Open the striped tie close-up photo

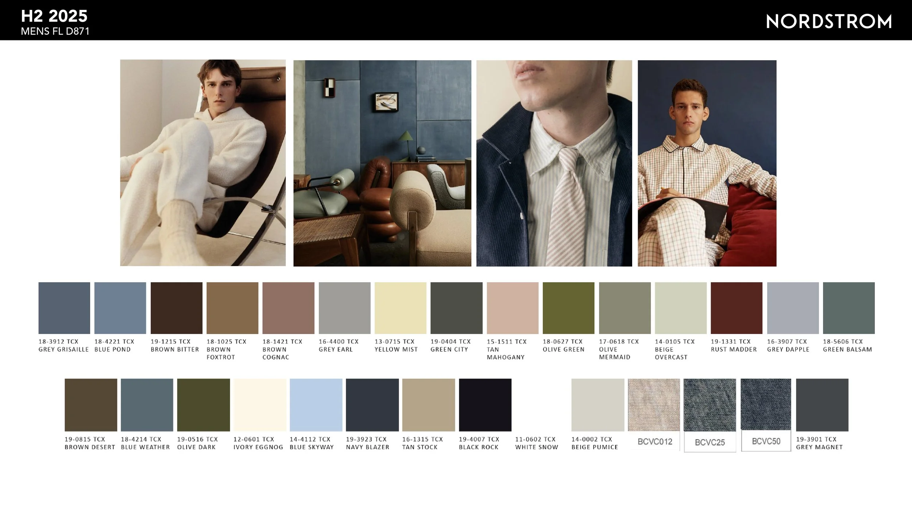554,163
